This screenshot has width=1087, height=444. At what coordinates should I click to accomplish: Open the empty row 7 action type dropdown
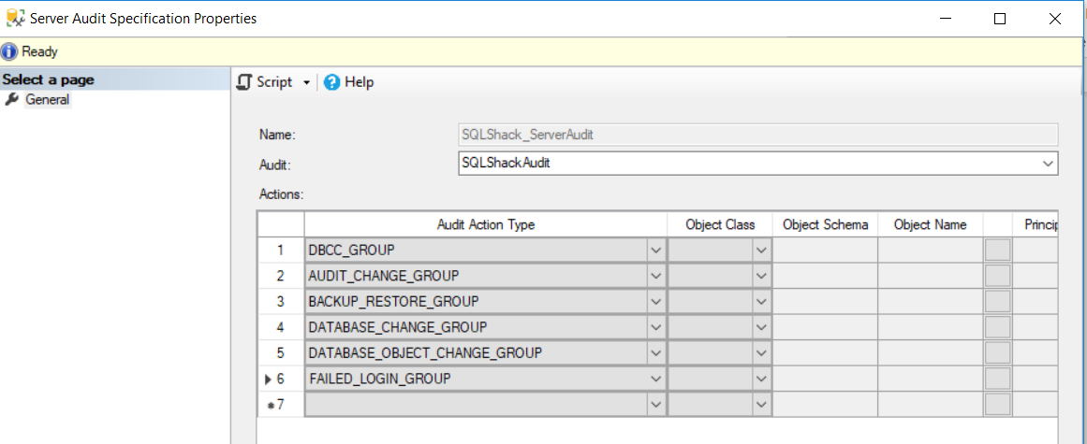tap(655, 404)
